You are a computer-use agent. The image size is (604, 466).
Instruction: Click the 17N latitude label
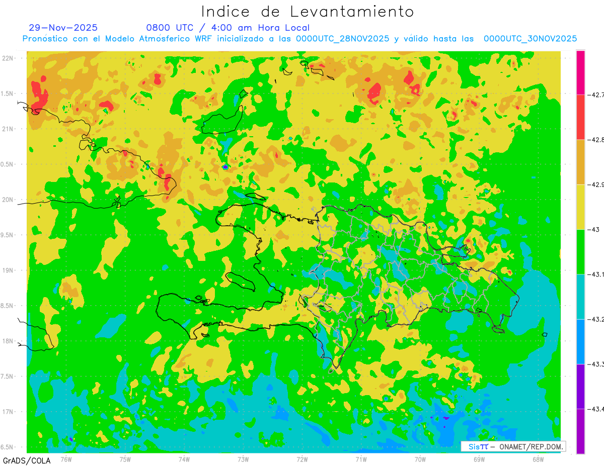[x=8, y=412]
